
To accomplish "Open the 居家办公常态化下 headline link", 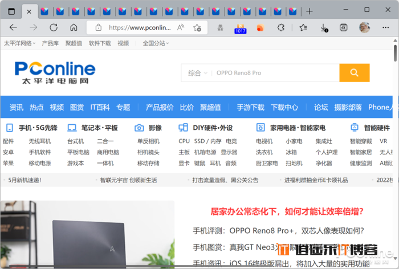I will coord(287,212).
